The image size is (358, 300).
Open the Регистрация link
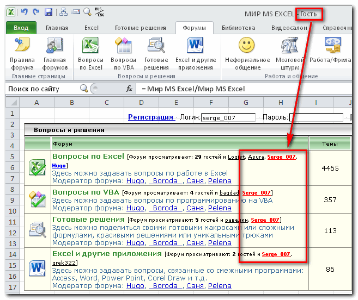pyautogui.click(x=150, y=117)
